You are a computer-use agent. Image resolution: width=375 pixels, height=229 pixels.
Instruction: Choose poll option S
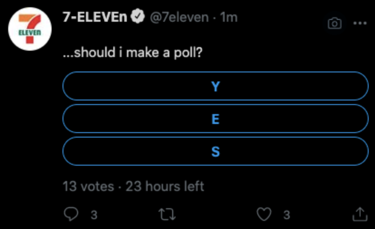click(215, 152)
